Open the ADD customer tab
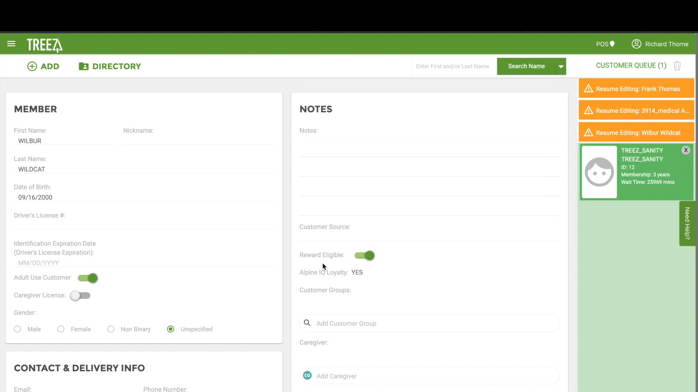Viewport: 698px width, 392px height. 43,66
